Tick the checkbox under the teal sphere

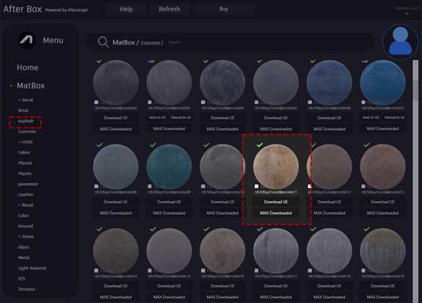click(150, 186)
